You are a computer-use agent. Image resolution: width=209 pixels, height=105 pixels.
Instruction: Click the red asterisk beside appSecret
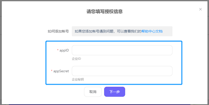(x=52, y=71)
